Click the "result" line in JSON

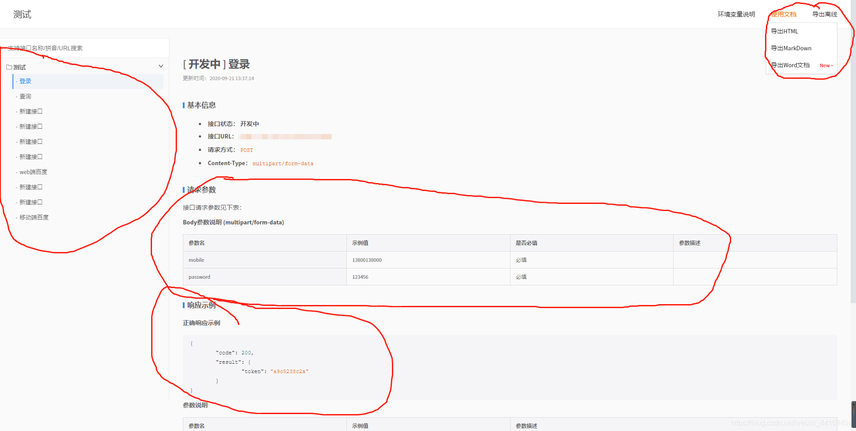pos(233,362)
